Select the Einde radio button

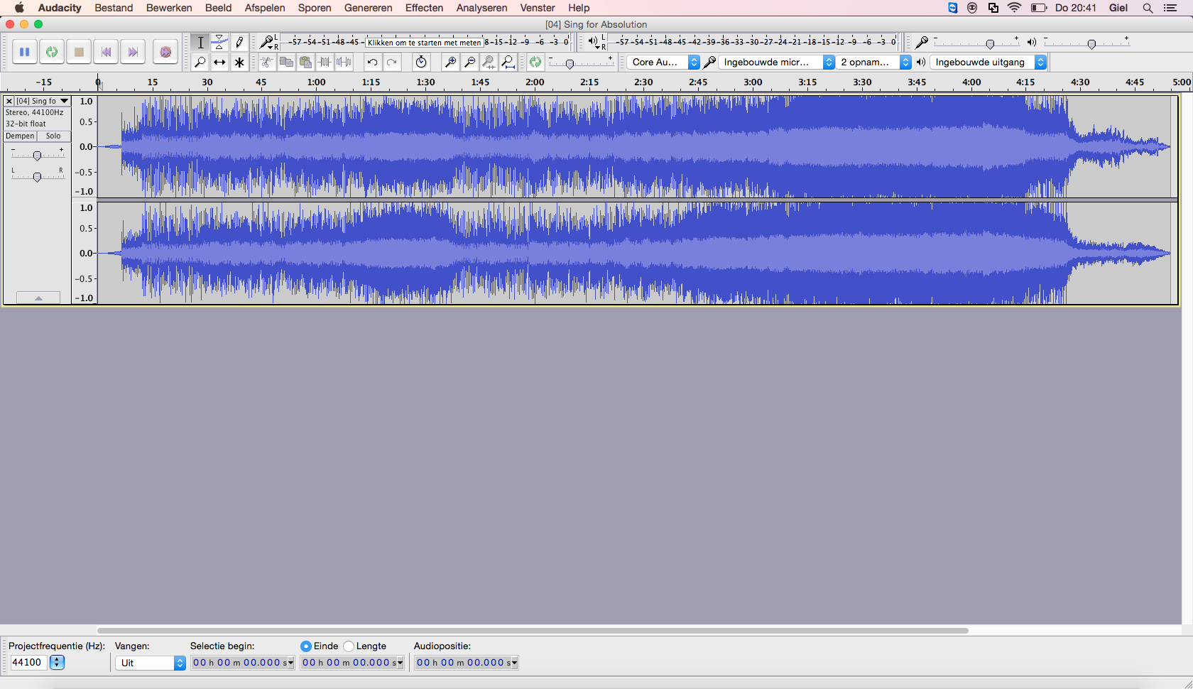point(306,646)
